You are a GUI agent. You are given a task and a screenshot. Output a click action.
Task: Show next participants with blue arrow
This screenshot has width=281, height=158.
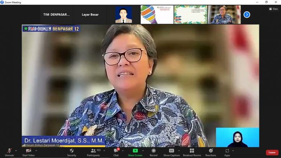click(247, 14)
